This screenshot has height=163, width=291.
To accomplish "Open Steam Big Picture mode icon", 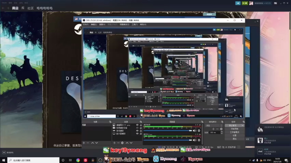I will [x=276, y=3].
